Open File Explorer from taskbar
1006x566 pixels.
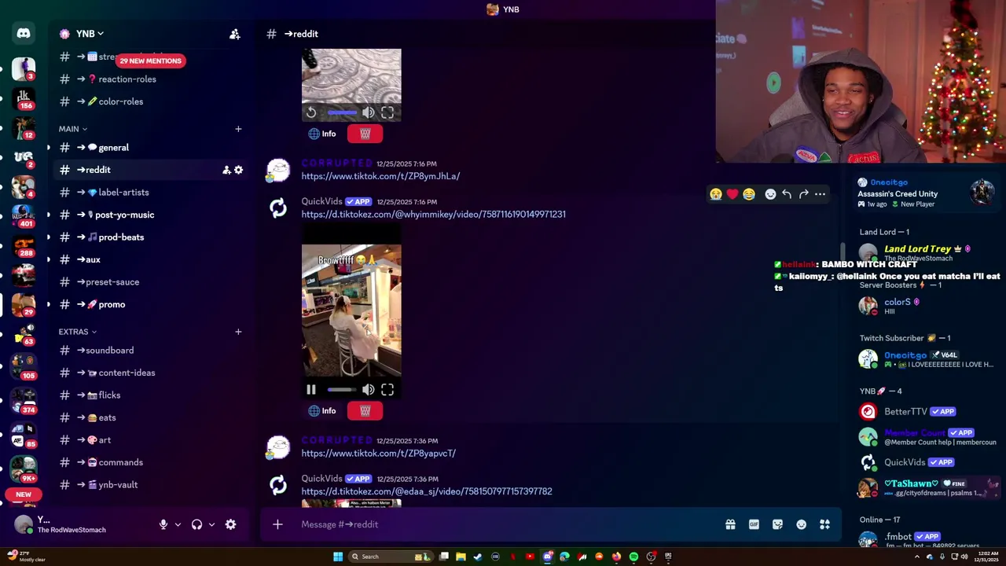pos(461,557)
